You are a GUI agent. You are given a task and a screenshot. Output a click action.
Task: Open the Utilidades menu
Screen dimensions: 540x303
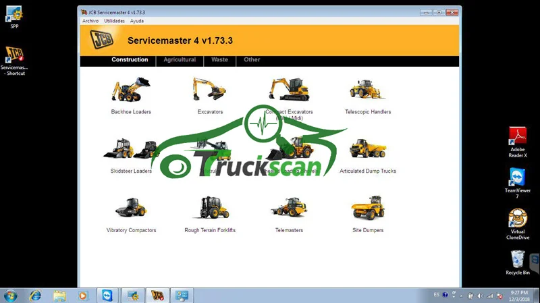(x=114, y=21)
